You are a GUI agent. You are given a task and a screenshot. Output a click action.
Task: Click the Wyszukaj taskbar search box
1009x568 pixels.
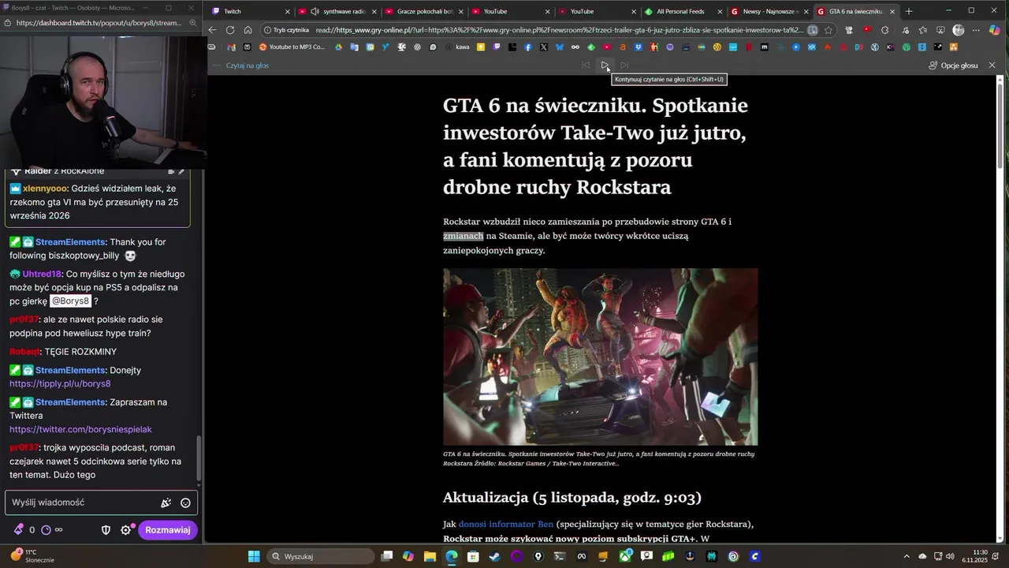(x=318, y=556)
